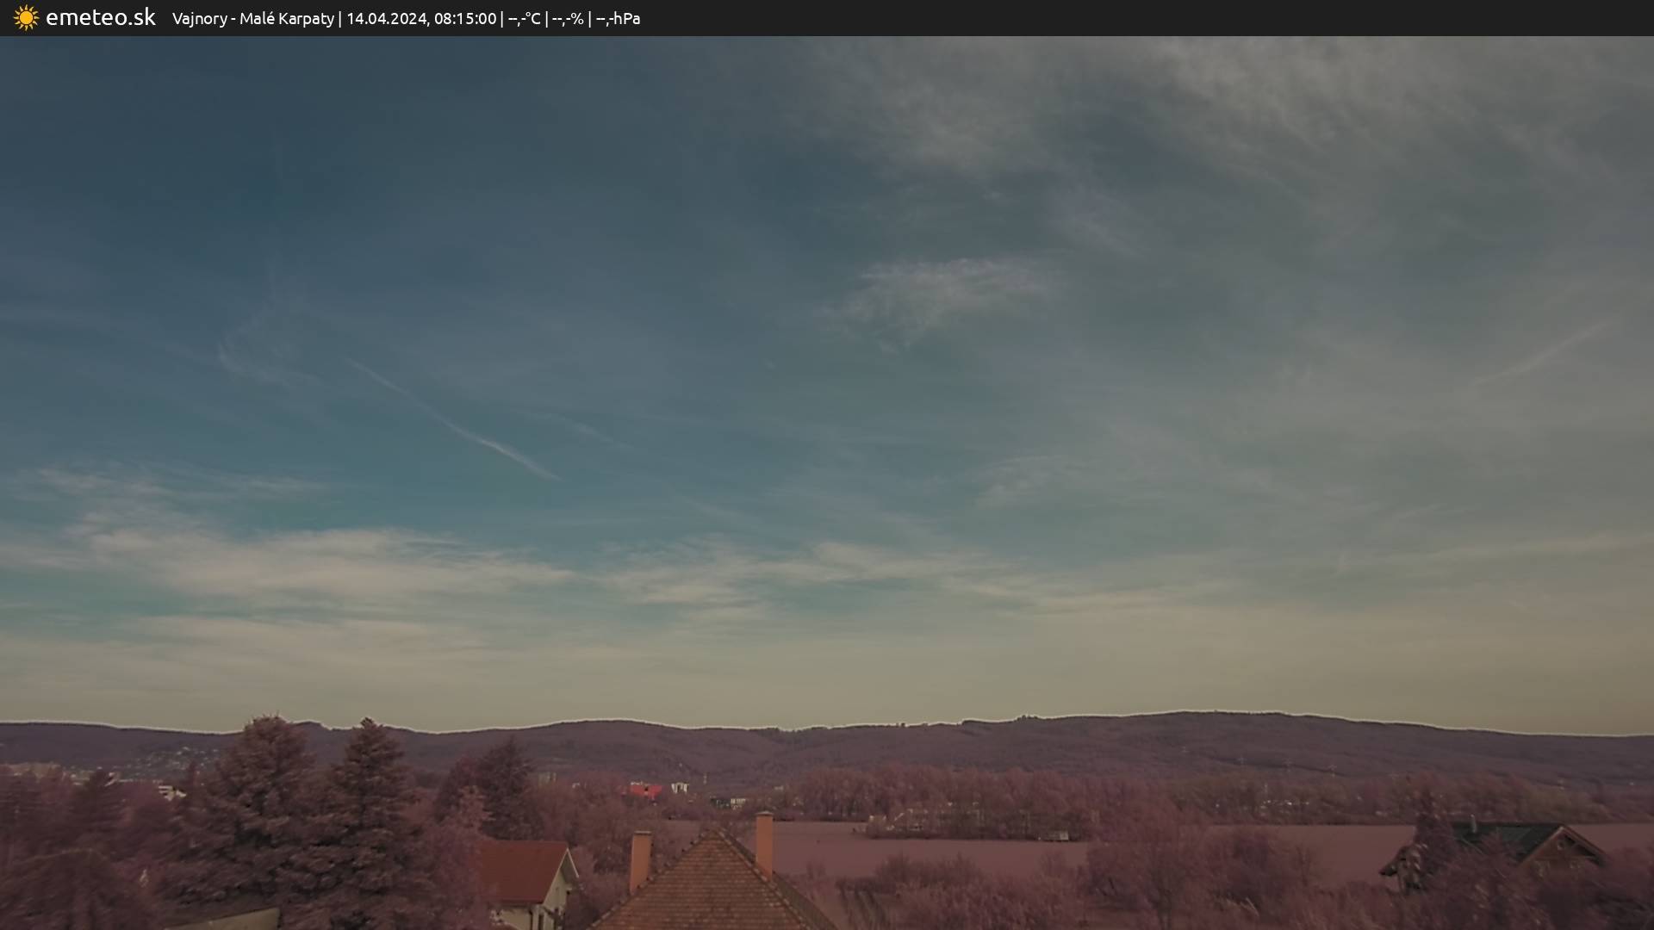Click the date 14.04.2024 in header
Viewport: 1654px width, 930px height.
click(x=386, y=18)
